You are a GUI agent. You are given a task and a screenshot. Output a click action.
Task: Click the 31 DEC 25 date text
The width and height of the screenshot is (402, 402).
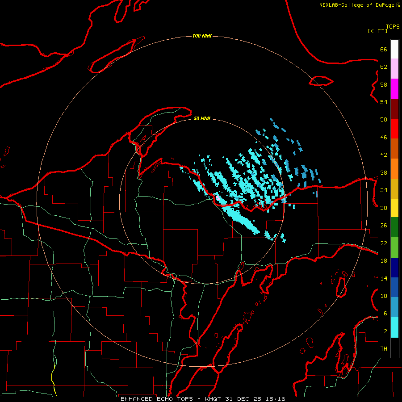243,399
